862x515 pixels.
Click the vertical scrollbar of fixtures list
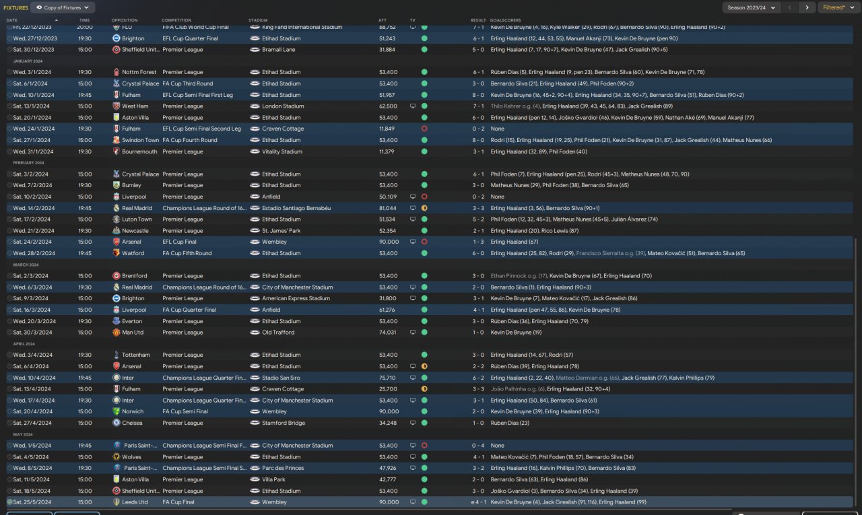point(854,372)
